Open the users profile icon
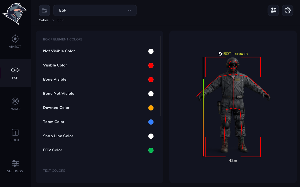This screenshot has height=187, width=300. 273,10
